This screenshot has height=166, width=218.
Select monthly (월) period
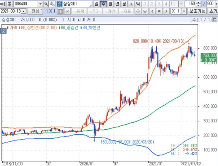[110, 4]
